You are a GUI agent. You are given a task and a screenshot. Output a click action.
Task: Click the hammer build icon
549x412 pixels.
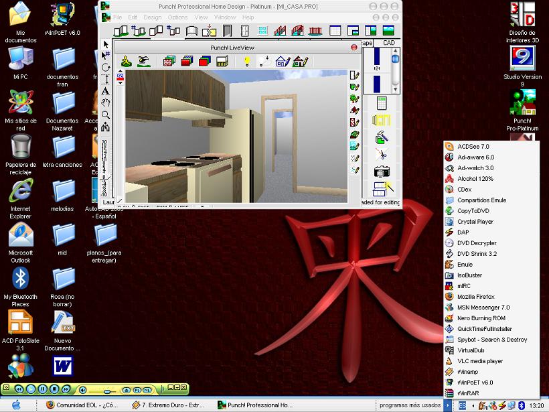(x=382, y=137)
